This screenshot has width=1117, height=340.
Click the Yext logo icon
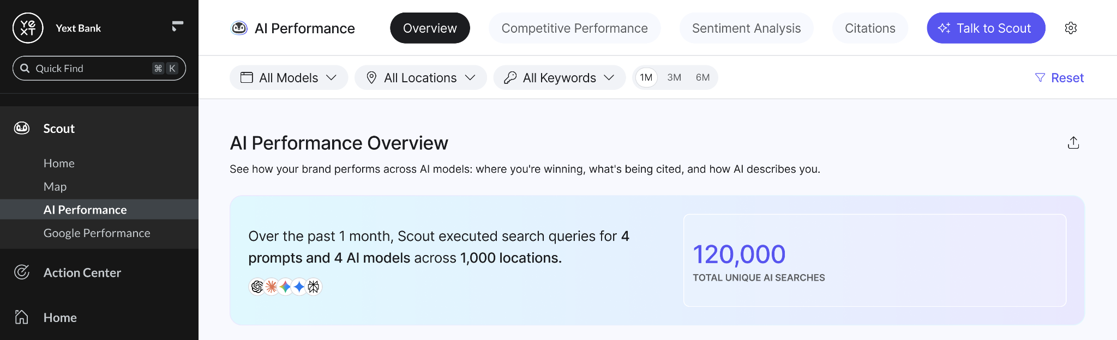tap(28, 28)
